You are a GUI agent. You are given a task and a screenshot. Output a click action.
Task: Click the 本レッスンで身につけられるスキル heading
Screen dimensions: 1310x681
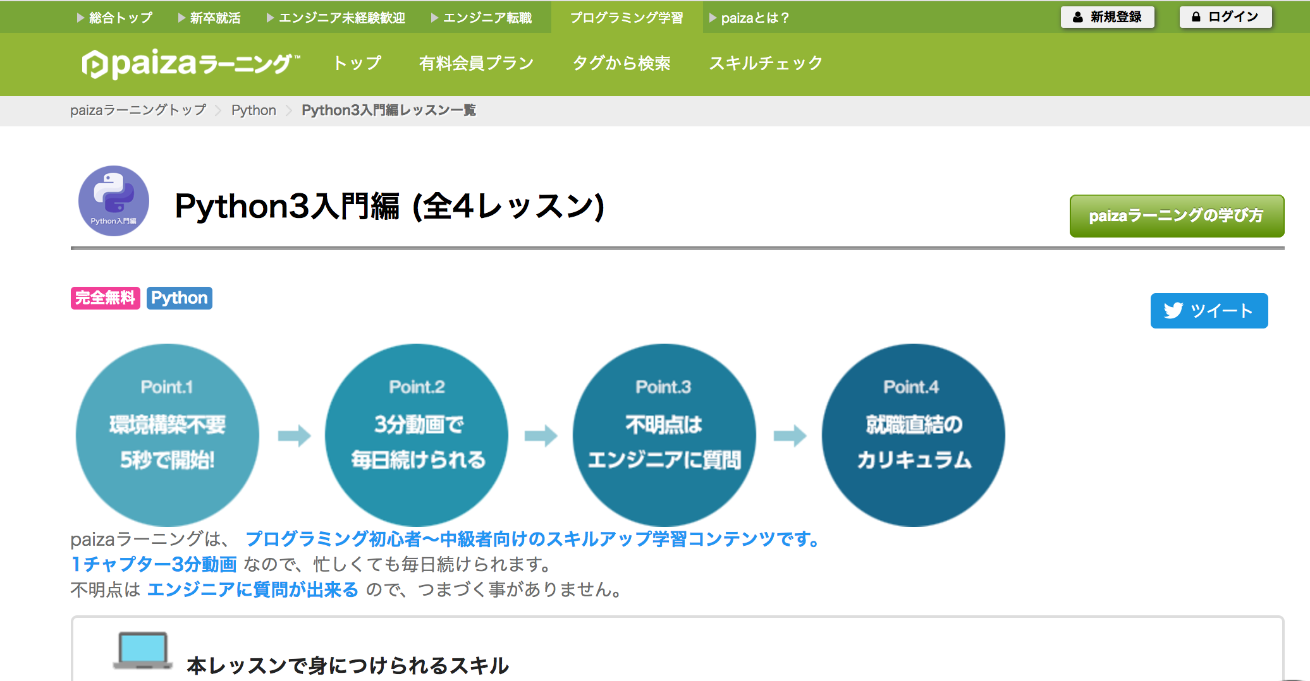click(348, 665)
